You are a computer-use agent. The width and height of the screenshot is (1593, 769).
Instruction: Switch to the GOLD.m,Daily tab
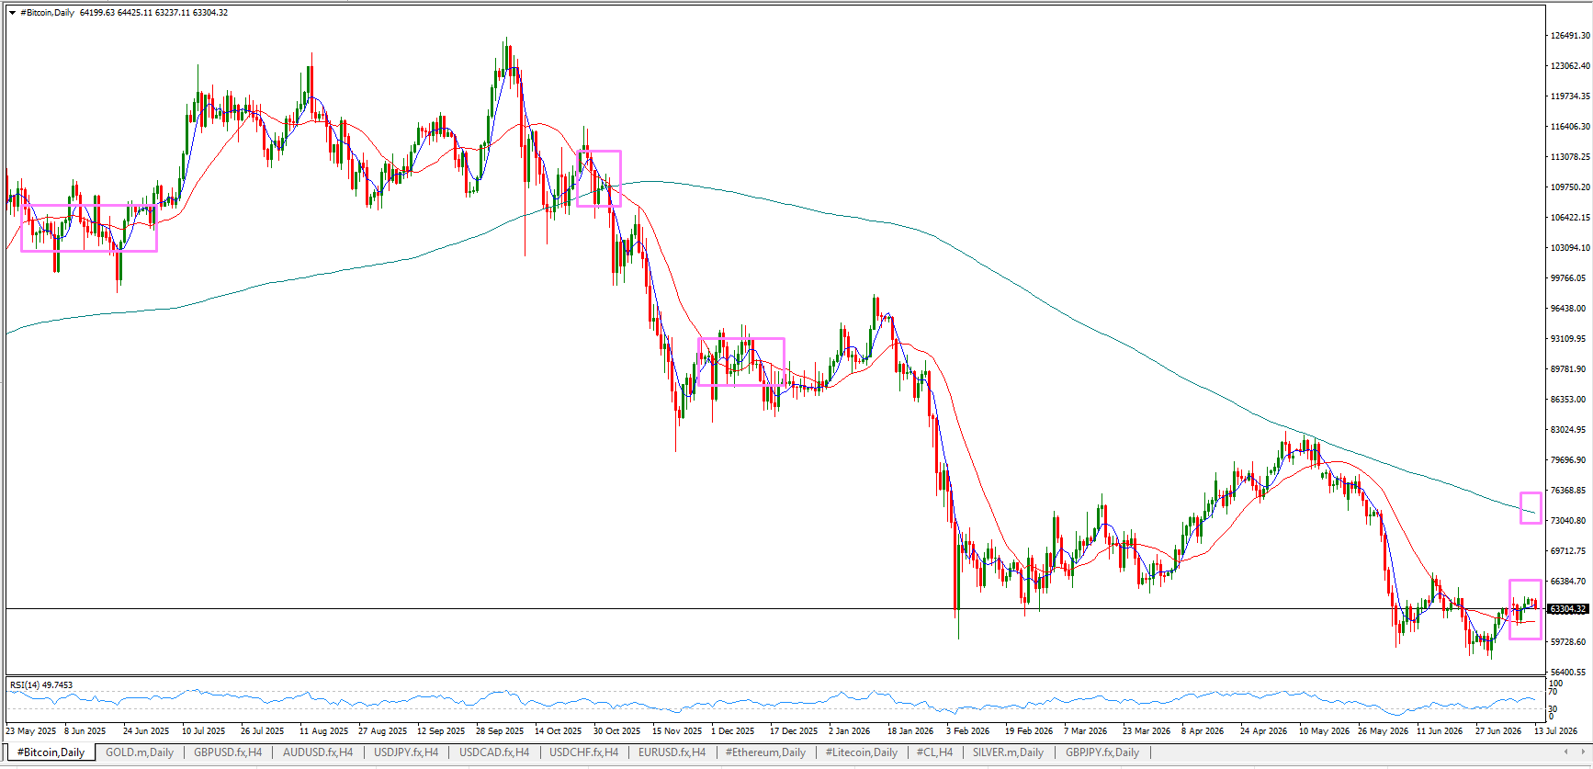[x=140, y=752]
